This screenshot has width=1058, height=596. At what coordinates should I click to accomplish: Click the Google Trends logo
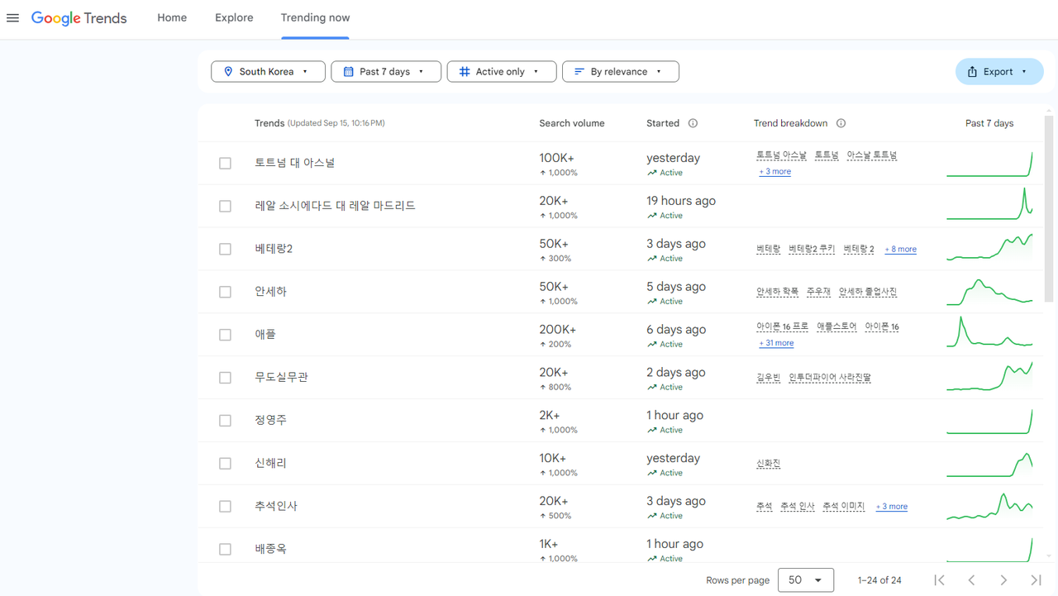(x=79, y=18)
